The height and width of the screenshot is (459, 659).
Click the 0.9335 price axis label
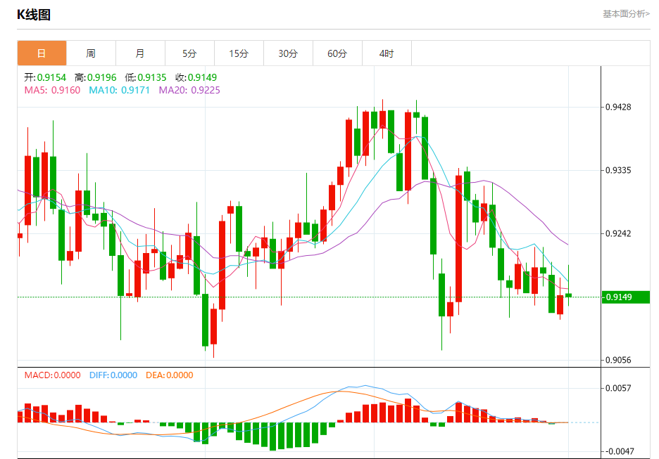tap(618, 170)
